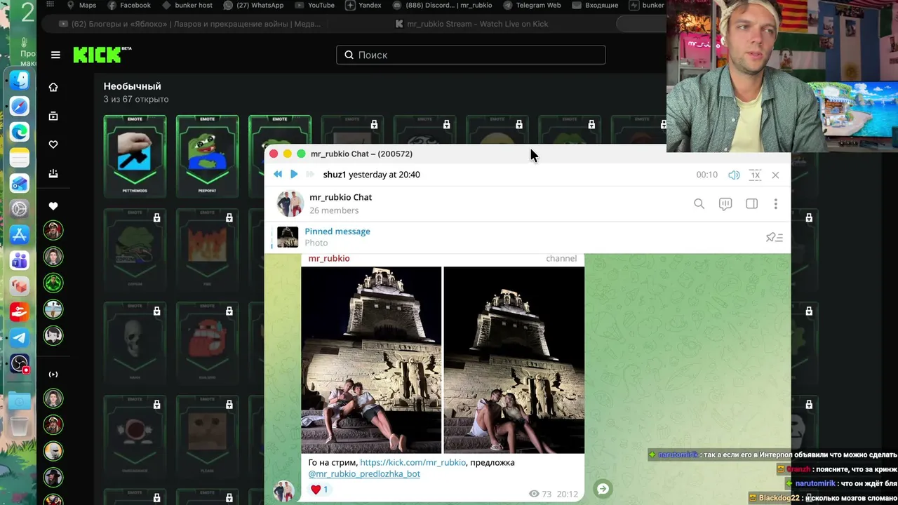This screenshot has width=898, height=505.
Task: Open the chat three-dot menu
Action: pos(775,203)
